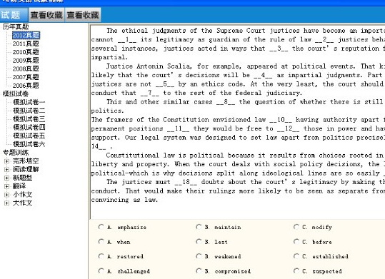The image size is (385, 279).
Task: Open 模拟试卷三 mock paper
Action: point(29,118)
